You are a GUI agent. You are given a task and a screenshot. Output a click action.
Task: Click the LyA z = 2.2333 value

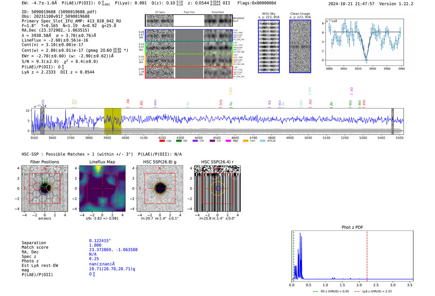pyautogui.click(x=39, y=72)
